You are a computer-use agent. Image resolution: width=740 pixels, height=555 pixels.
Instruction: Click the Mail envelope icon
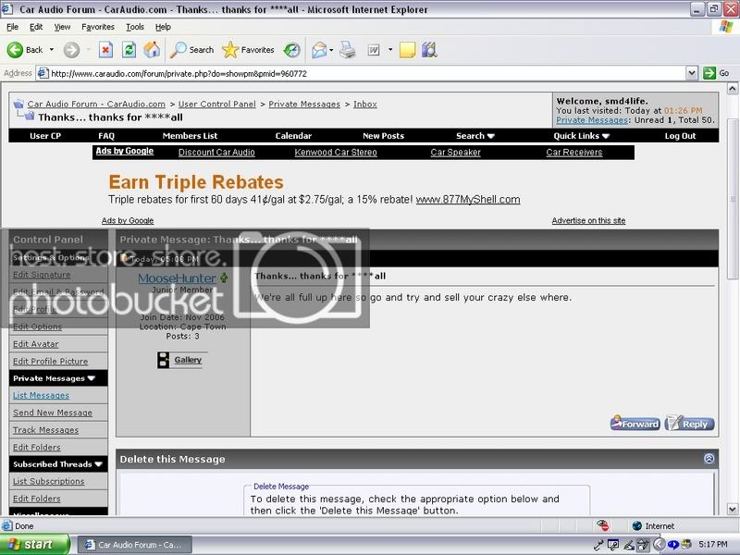(319, 50)
